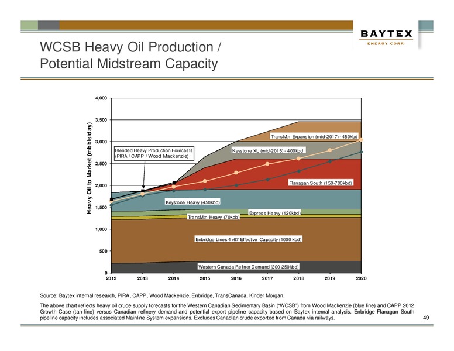This screenshot has height=351, width=454.
Task: Click the 2016 x-axis label
Action: click(x=236, y=278)
